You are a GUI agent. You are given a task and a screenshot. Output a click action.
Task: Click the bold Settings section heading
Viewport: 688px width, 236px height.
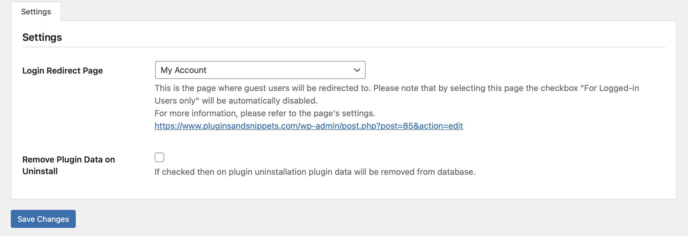pos(42,37)
